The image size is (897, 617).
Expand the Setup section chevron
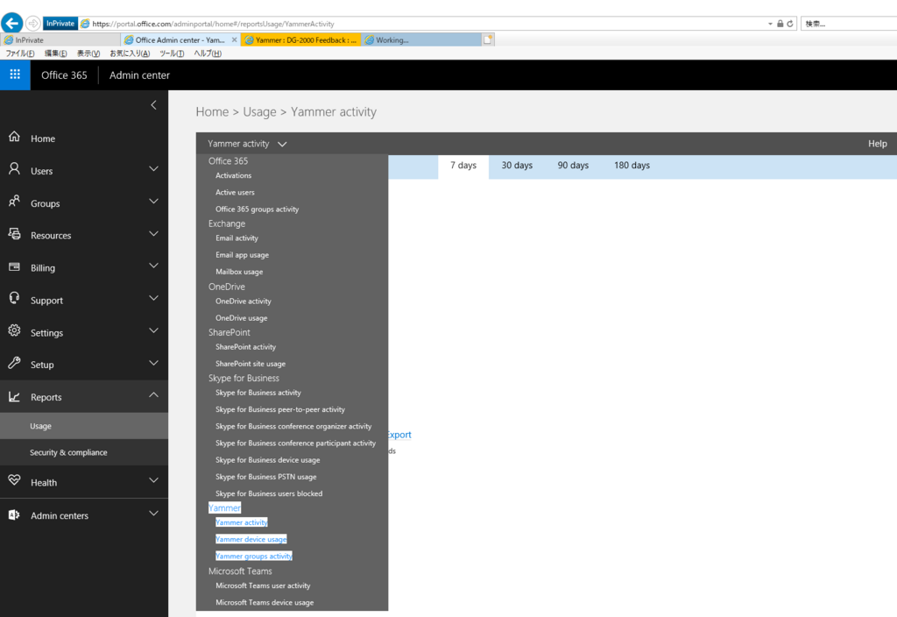pos(153,363)
